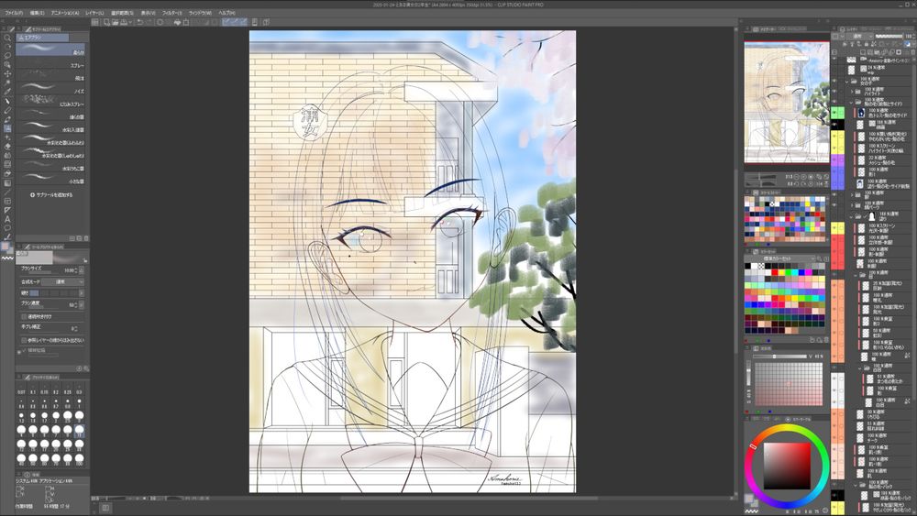Enable 参照レイヤーの線からはみ出さない checkbox
Viewport: 917px width, 516px height.
click(x=24, y=339)
